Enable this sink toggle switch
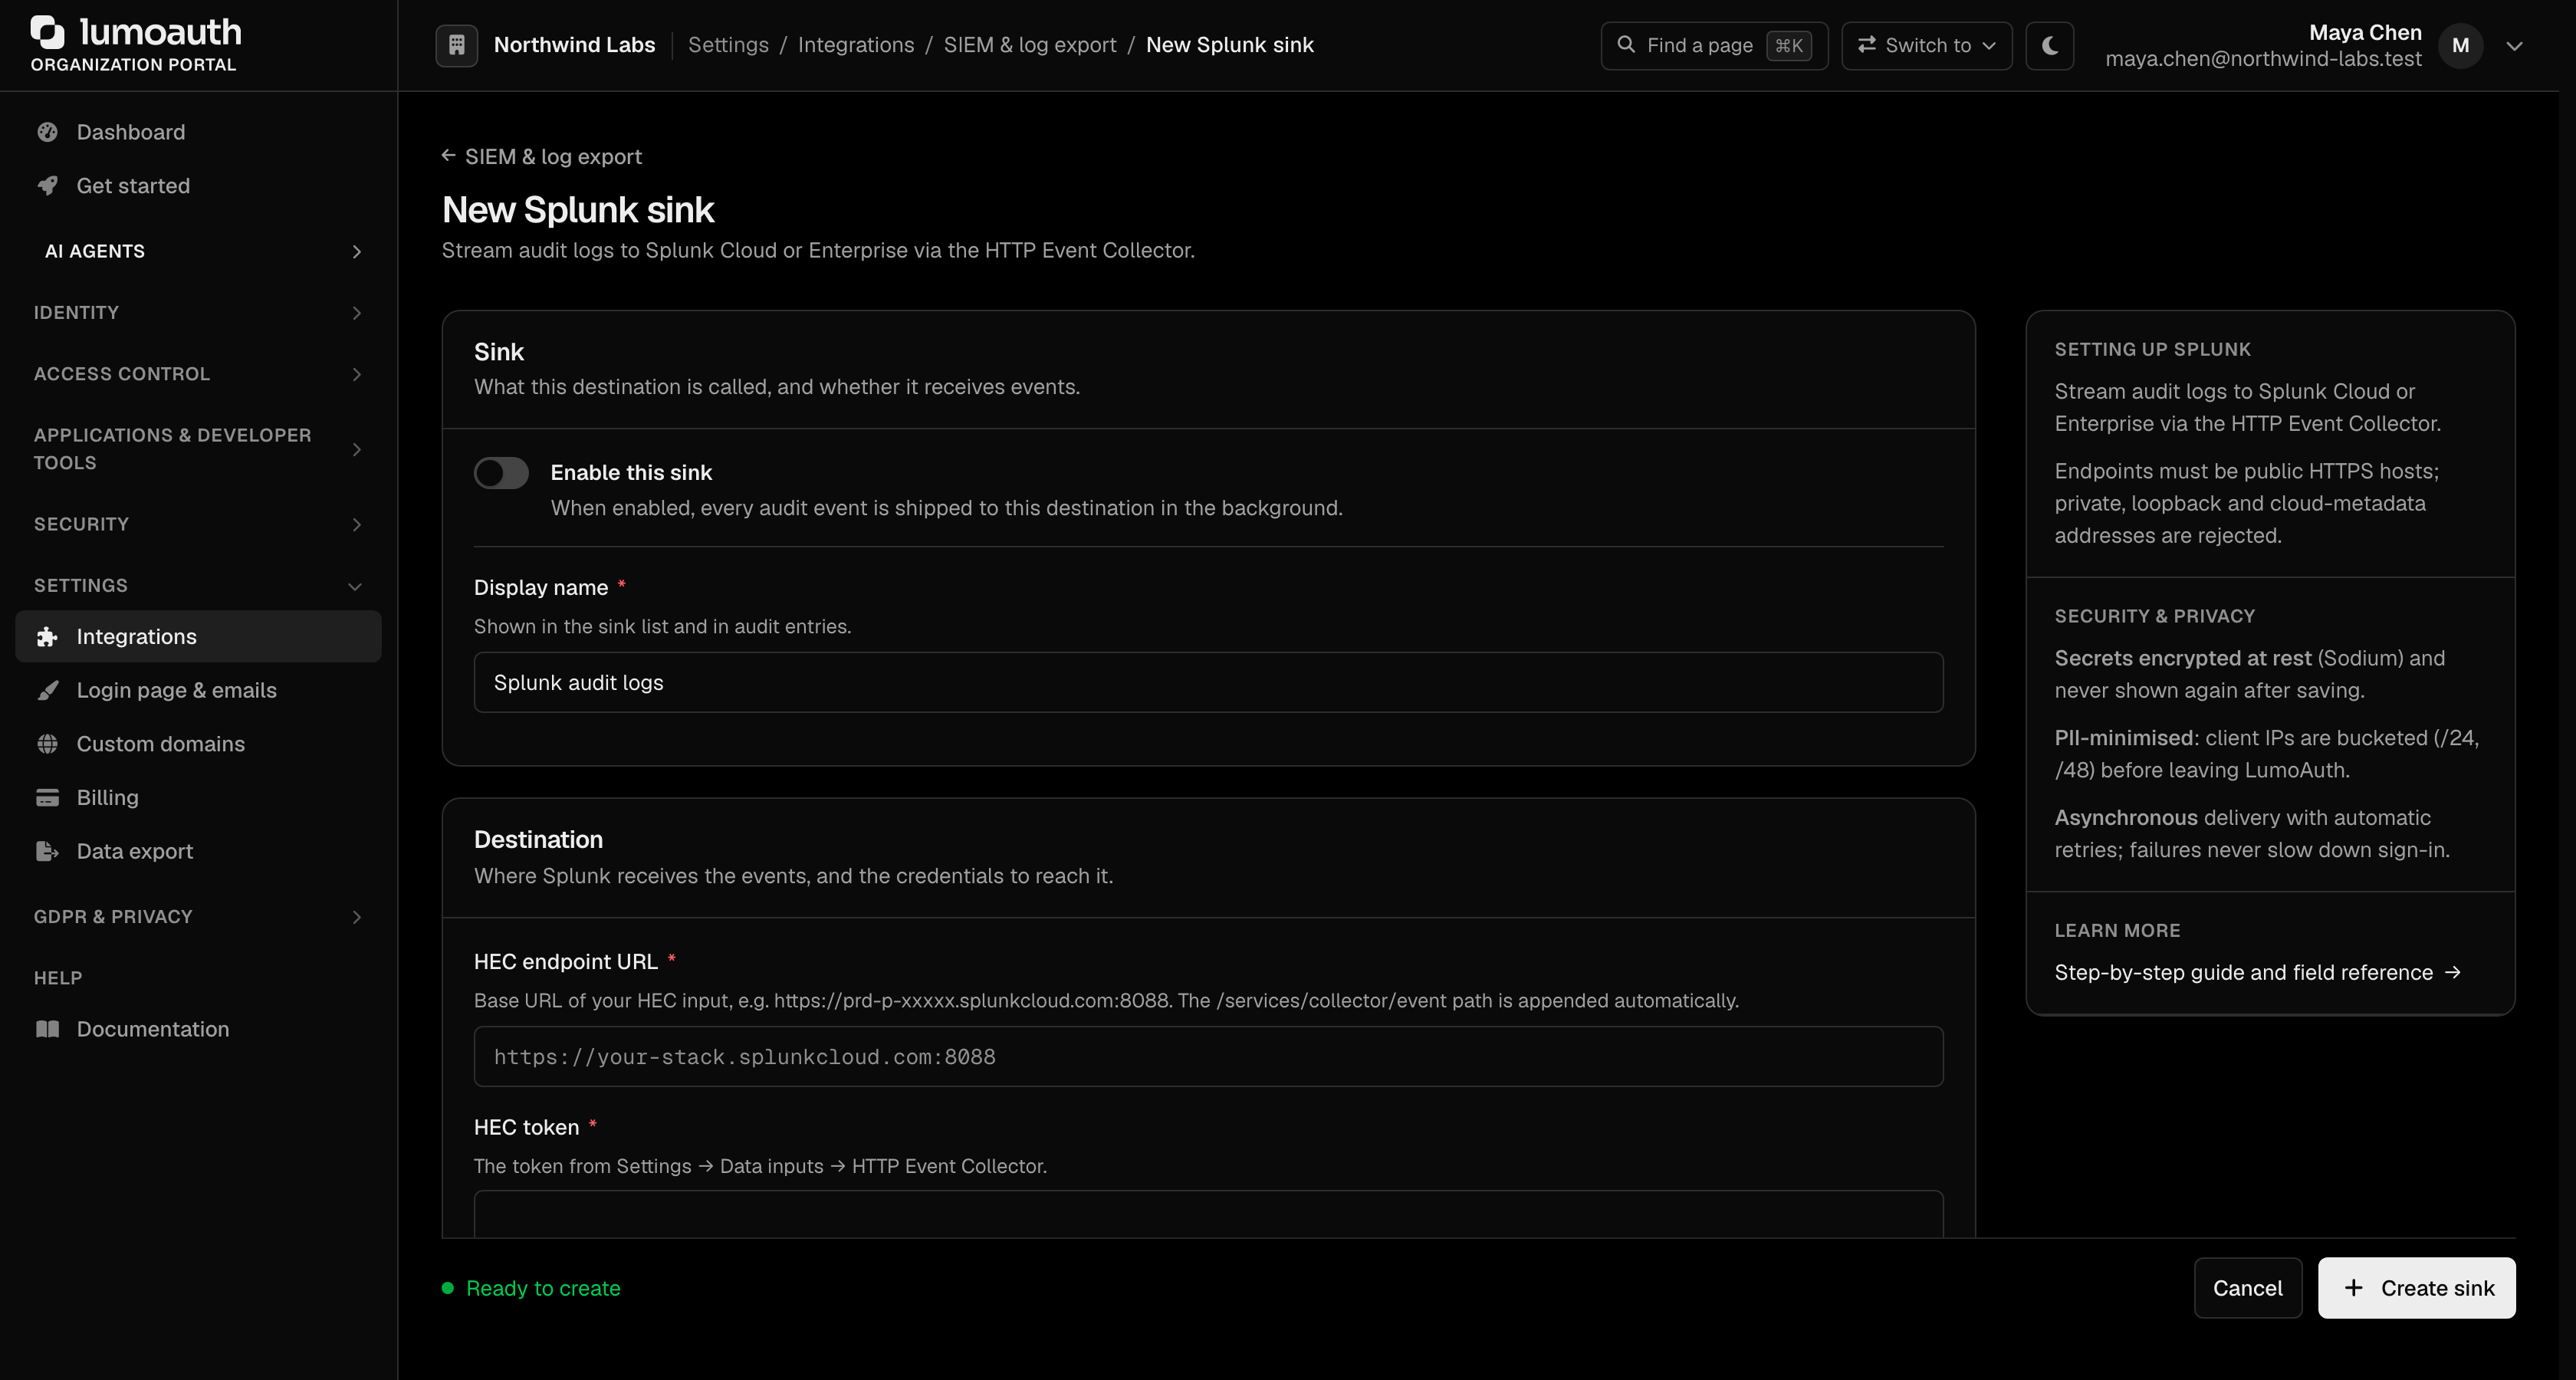The height and width of the screenshot is (1380, 2576). pyautogui.click(x=501, y=473)
